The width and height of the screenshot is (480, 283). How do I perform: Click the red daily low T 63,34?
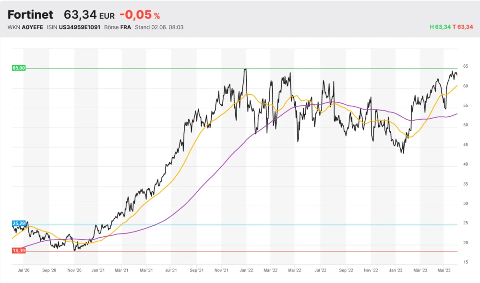pyautogui.click(x=463, y=27)
